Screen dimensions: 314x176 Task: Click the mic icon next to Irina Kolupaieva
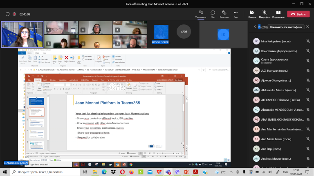308,41
